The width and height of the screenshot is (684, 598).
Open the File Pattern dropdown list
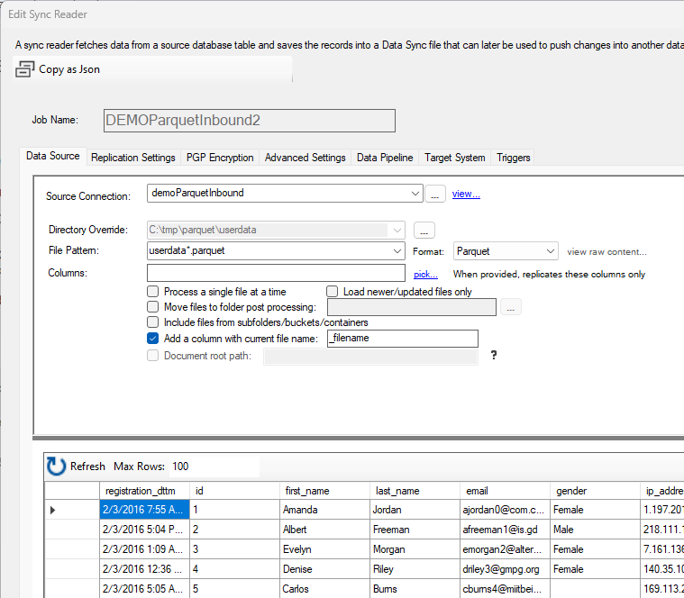[x=397, y=251]
